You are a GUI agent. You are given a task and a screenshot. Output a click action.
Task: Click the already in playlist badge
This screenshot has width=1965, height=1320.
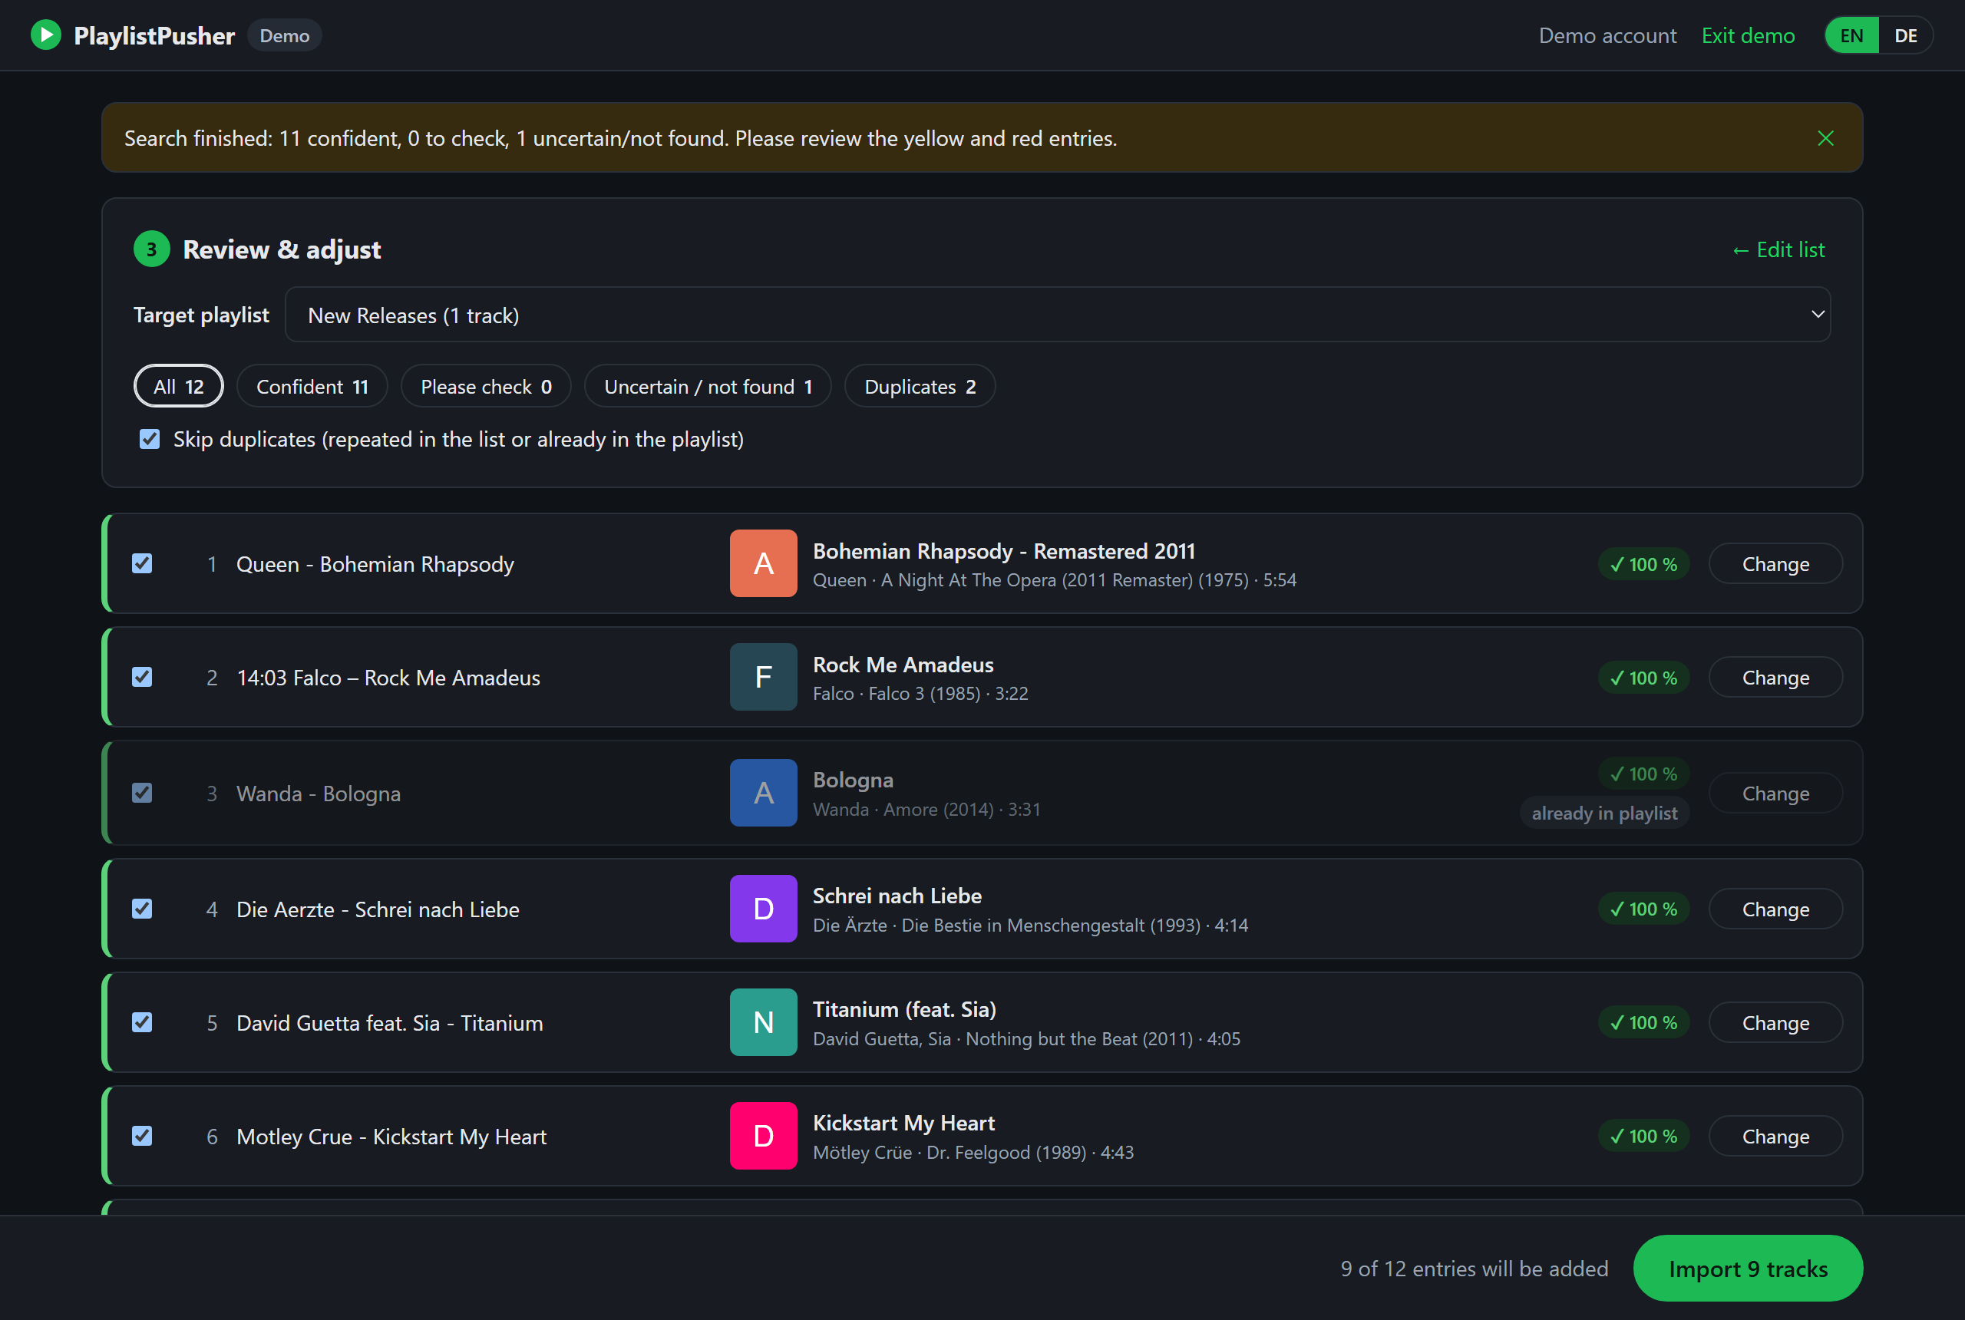[x=1603, y=813]
